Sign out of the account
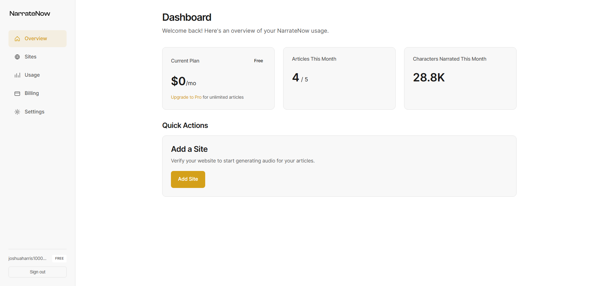The height and width of the screenshot is (286, 603). [x=37, y=272]
